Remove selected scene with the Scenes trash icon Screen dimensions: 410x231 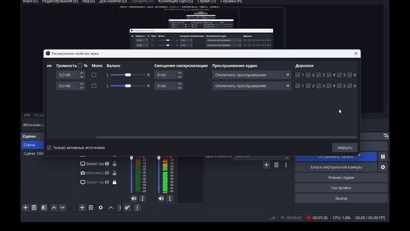(x=34, y=207)
